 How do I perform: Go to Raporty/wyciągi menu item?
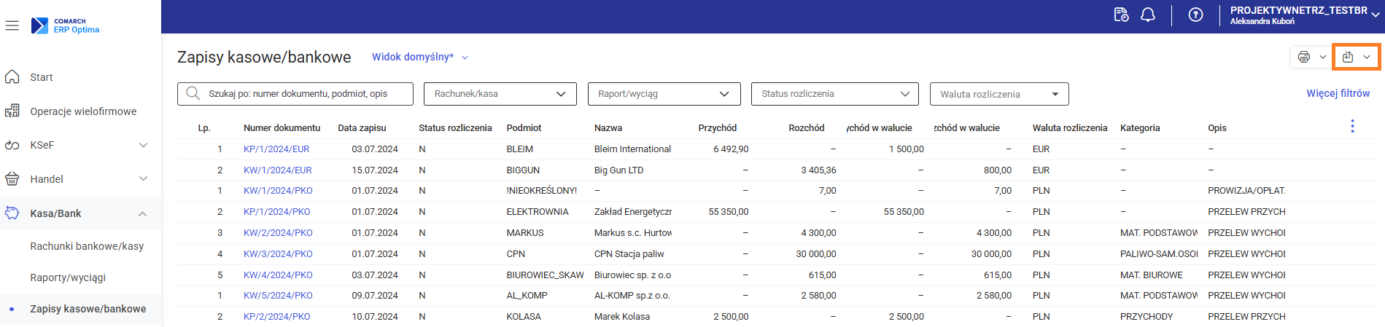pos(68,277)
